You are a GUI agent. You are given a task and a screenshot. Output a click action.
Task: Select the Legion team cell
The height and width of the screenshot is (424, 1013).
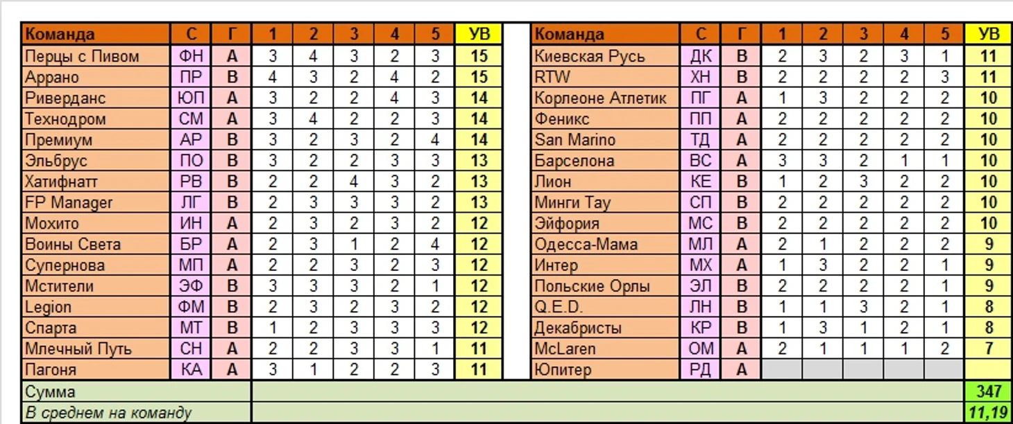coord(96,307)
